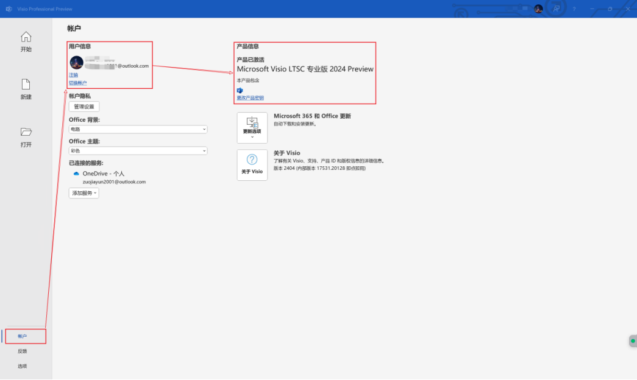Click the account avatar in the title bar
Image resolution: width=637 pixels, height=380 pixels.
tap(538, 9)
